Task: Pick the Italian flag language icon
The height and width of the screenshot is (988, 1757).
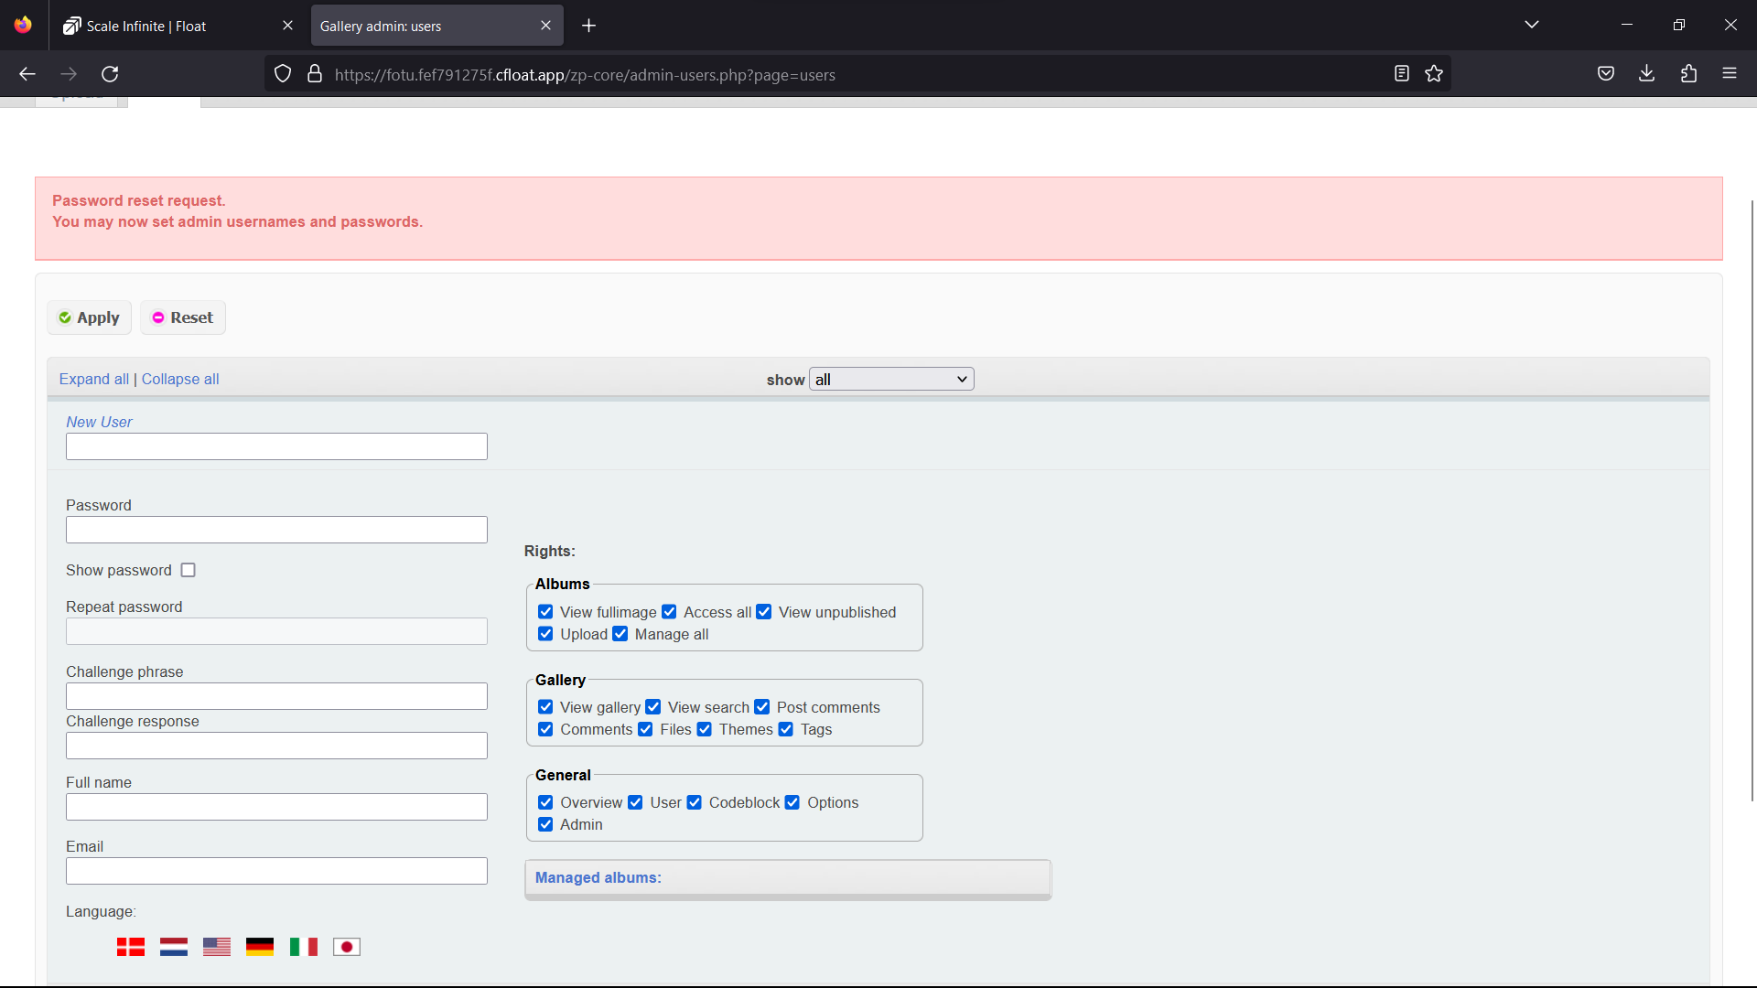Action: click(x=304, y=947)
